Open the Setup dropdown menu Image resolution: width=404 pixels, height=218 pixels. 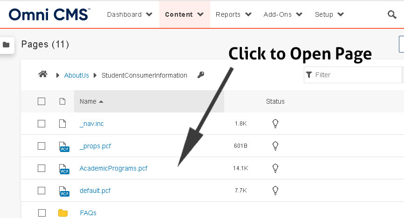point(329,14)
